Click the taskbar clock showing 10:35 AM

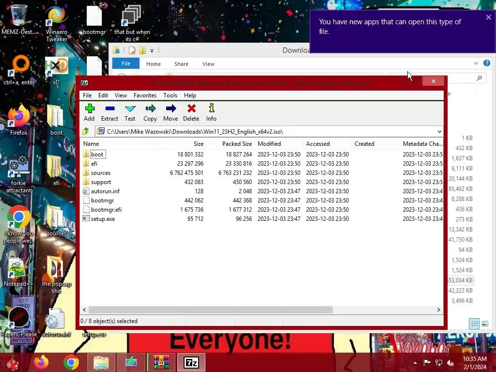coord(475,363)
